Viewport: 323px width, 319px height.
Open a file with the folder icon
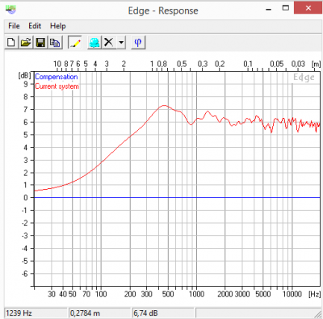pos(26,42)
